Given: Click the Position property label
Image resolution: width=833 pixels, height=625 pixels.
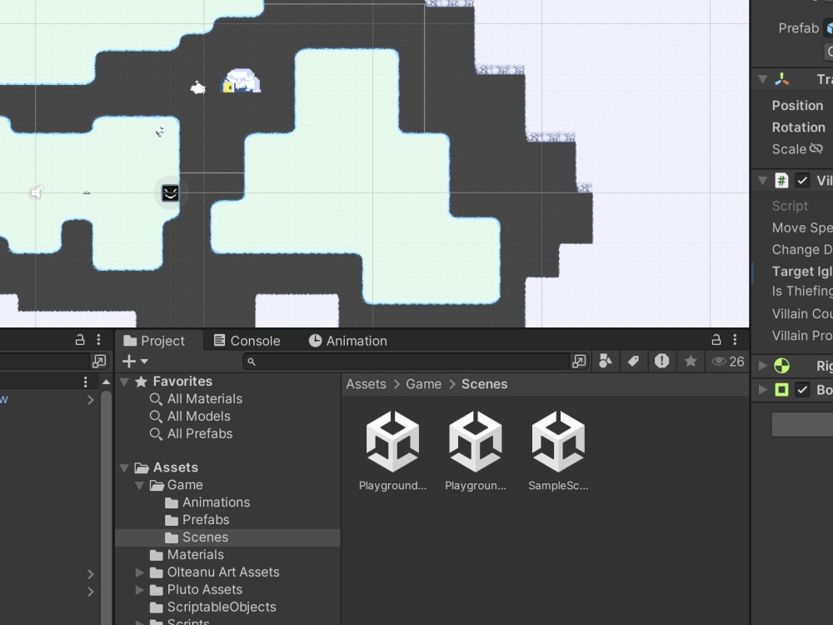Looking at the screenshot, I should (x=797, y=105).
